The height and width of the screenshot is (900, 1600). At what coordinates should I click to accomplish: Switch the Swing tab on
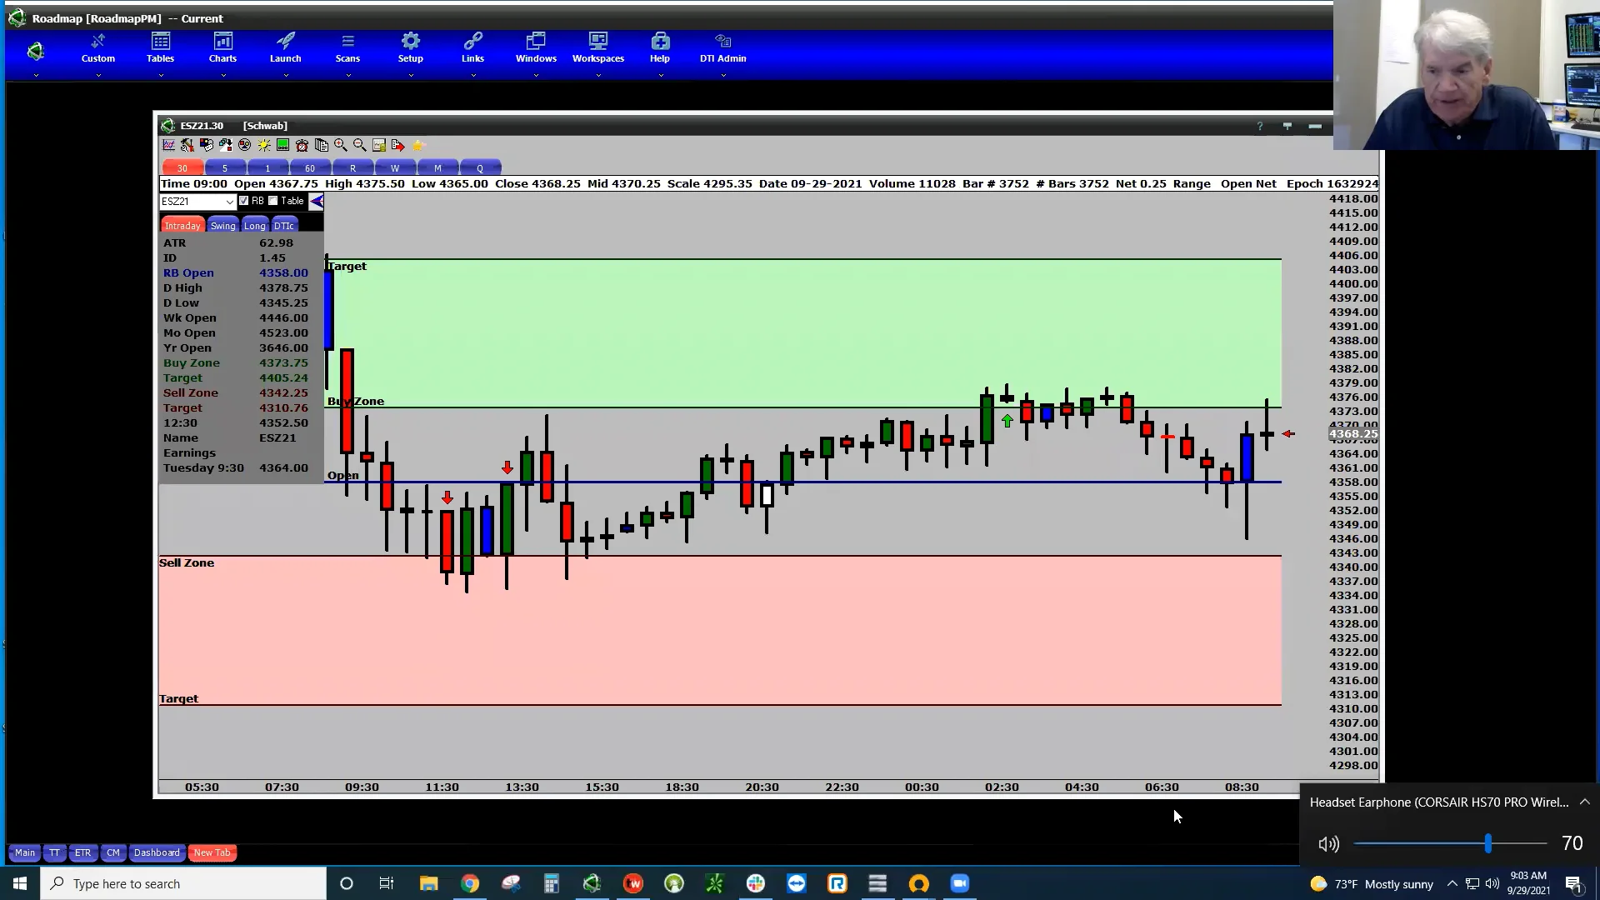222,224
